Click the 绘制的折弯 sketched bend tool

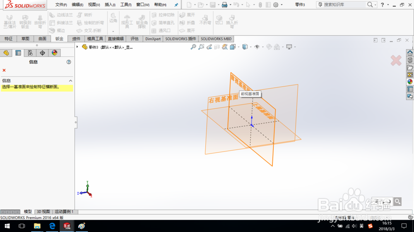tap(91, 23)
